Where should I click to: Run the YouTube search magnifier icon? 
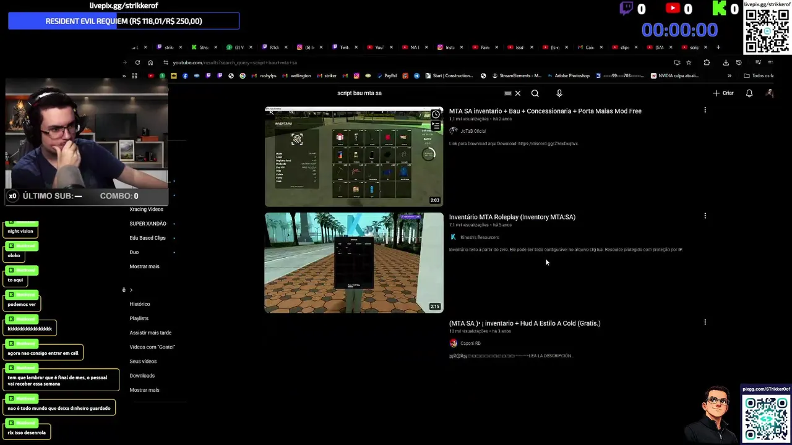(x=535, y=93)
